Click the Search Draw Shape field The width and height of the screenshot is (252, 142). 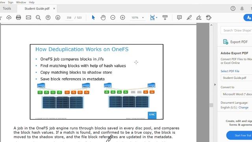[x=236, y=30]
